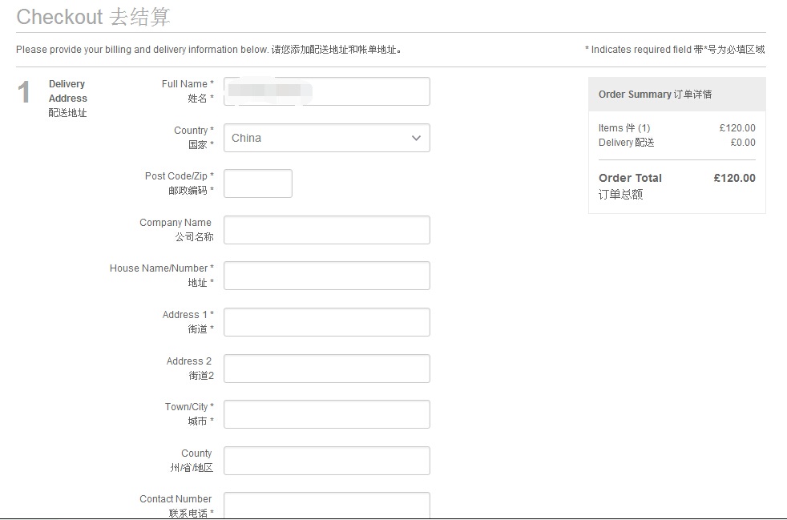Click the Full Name input field
787x520 pixels.
[x=327, y=91]
